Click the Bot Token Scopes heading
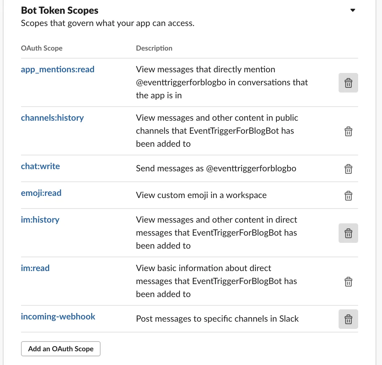This screenshot has height=365, width=382. click(60, 10)
